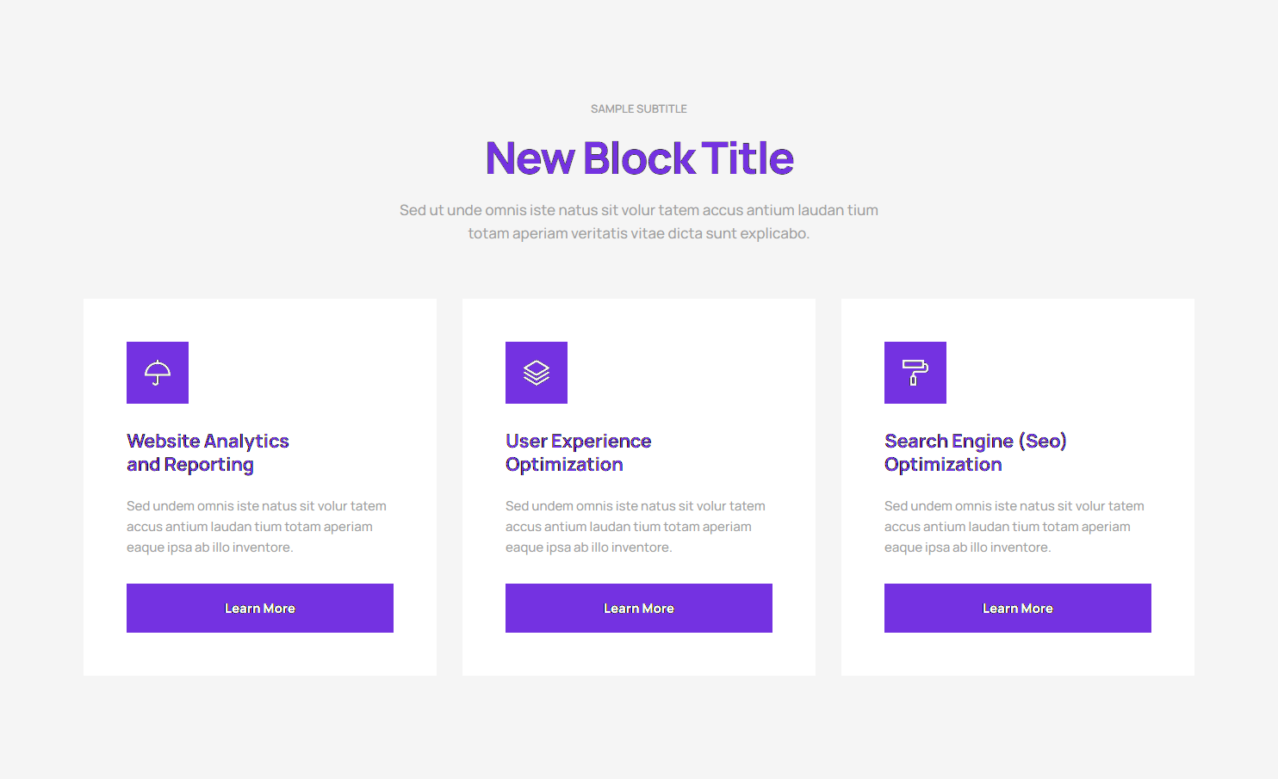Click empty space right of layers icon
Viewport: 1278px width, 779px height.
pyautogui.click(x=680, y=373)
